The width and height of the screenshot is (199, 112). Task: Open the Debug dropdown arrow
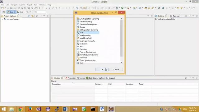[119, 8]
